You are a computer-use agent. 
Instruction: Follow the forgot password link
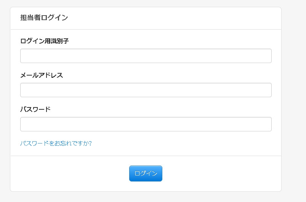tap(56, 143)
